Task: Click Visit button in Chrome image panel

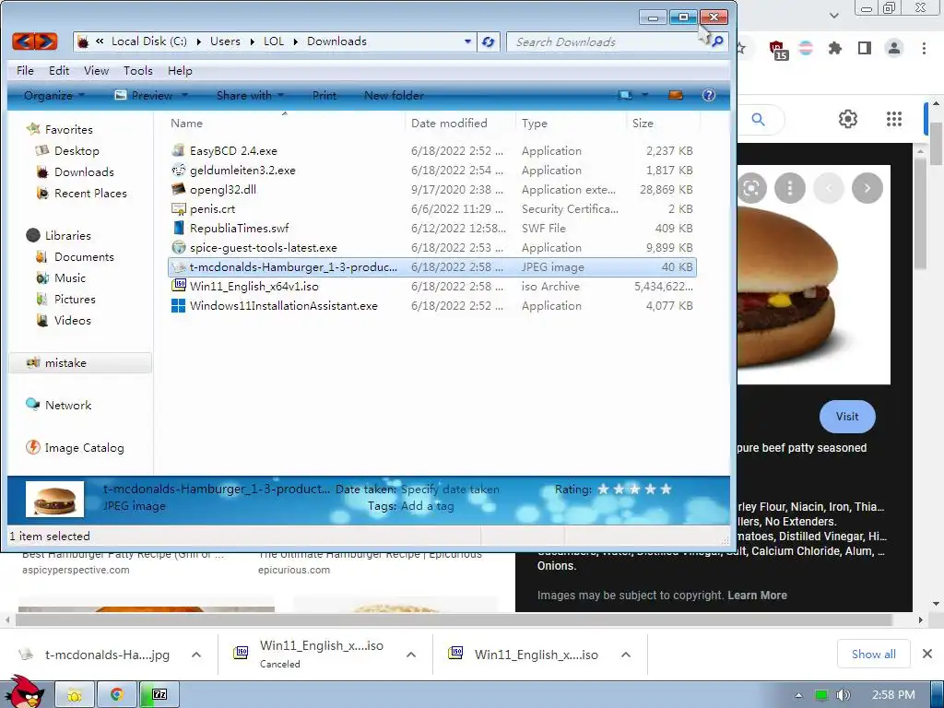Action: point(847,417)
